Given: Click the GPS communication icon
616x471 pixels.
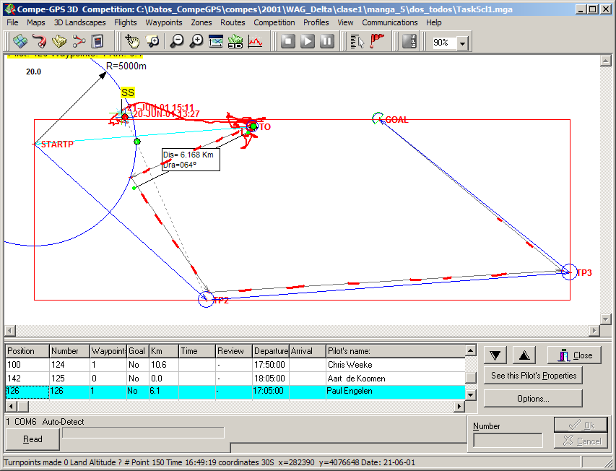Looking at the screenshot, I should coord(409,41).
